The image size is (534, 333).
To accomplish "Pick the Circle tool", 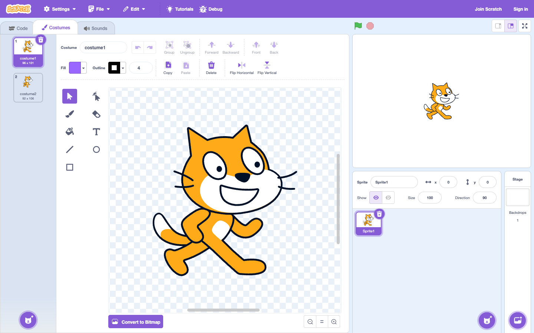I will tap(96, 149).
